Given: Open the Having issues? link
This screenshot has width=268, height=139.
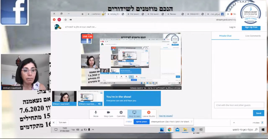Looking at the screenshot, I should 166,116.
